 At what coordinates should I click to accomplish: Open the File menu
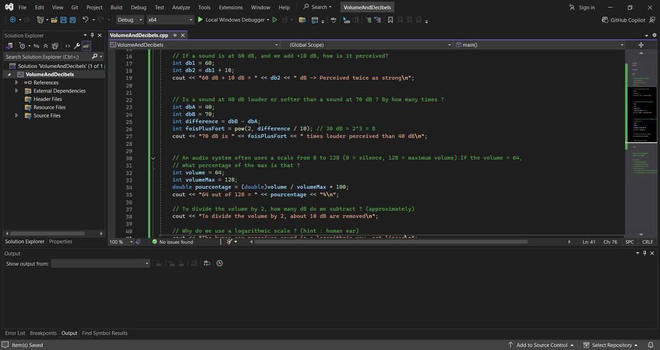tap(22, 7)
